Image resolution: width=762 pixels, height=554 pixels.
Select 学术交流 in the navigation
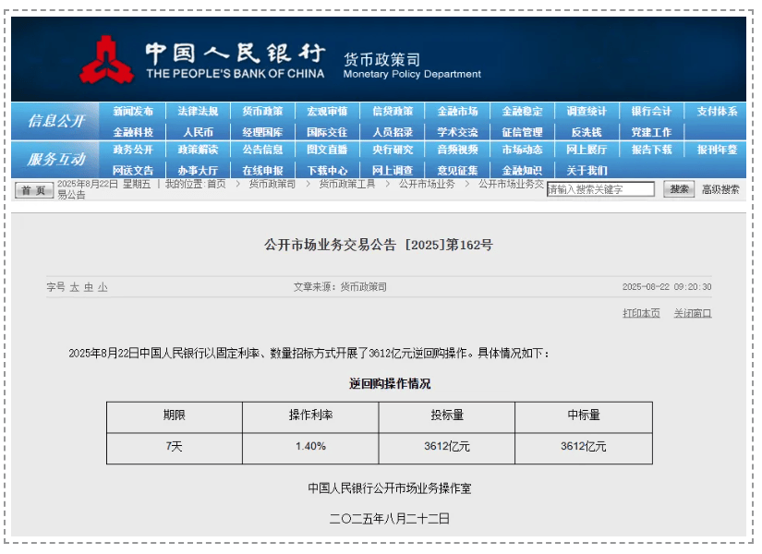(x=457, y=132)
